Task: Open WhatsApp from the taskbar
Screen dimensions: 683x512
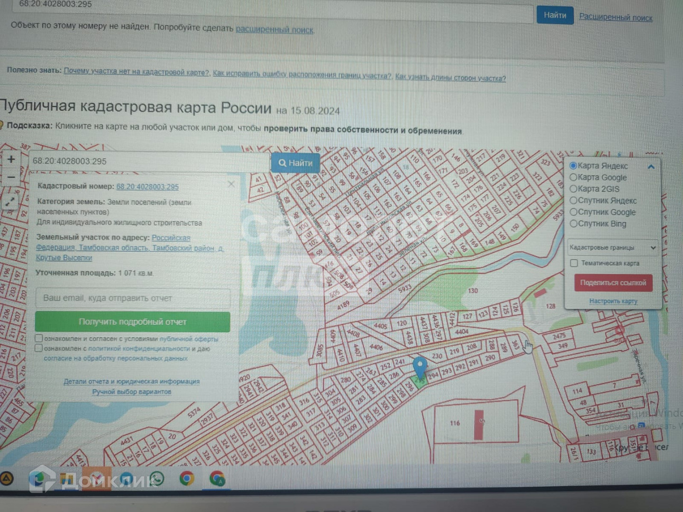Action: point(156,479)
